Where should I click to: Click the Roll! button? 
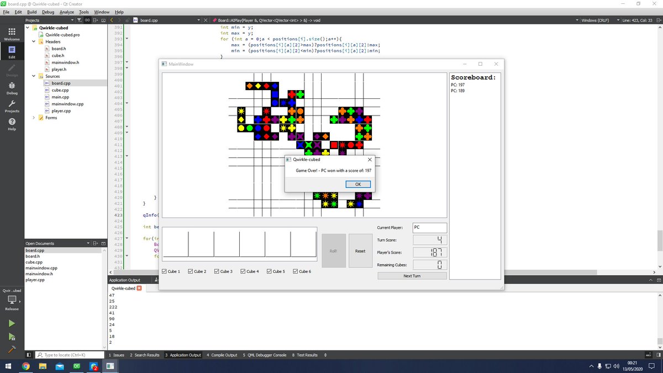(x=334, y=251)
